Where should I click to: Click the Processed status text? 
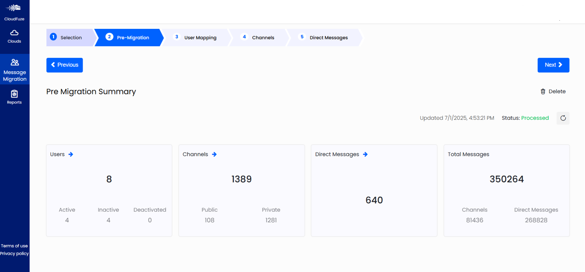click(535, 118)
